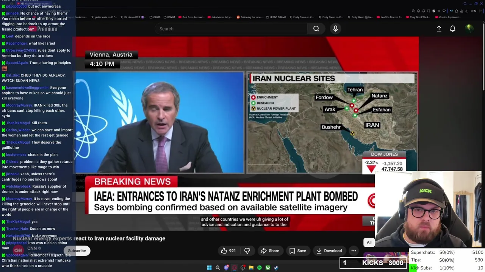Click the YouTube search magnifier button
Screen dimensions: 485x272
click(x=316, y=29)
